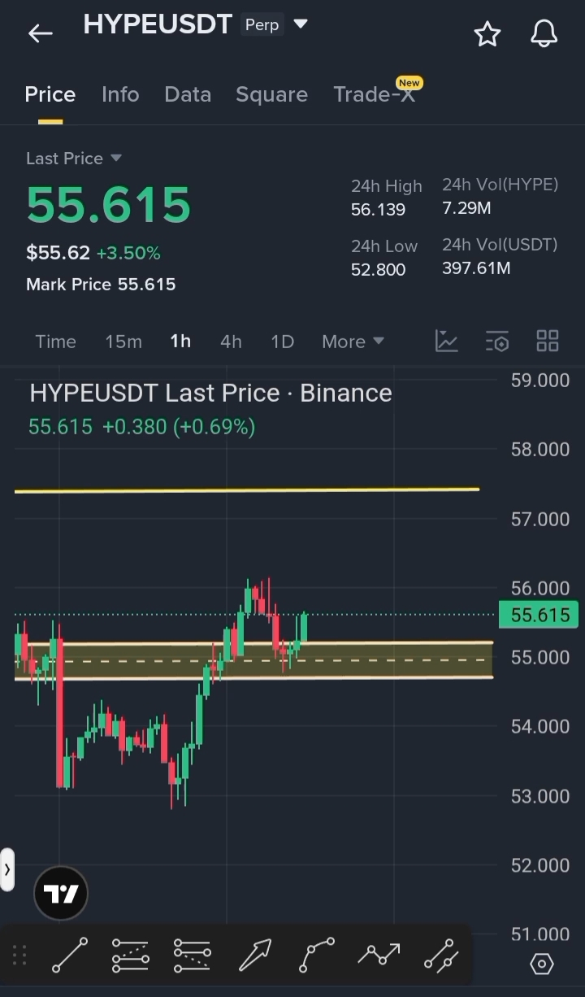This screenshot has width=585, height=997.
Task: Click the 24h High value 56.139
Action: pyautogui.click(x=378, y=210)
